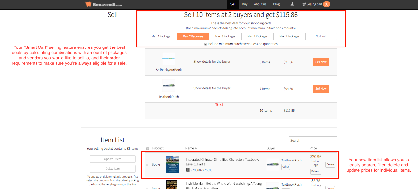Select Max. 4 Packages option

tap(257, 36)
